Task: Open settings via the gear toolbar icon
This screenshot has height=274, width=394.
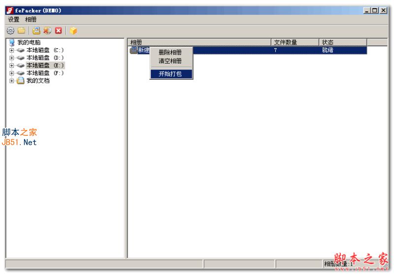Action: pyautogui.click(x=10, y=30)
